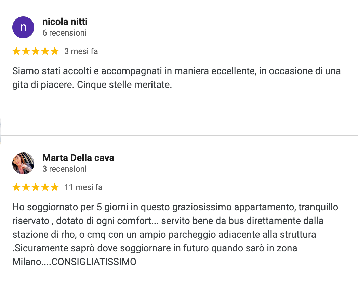Click first star of nicola nitti's rating
358x292 pixels.
pyautogui.click(x=16, y=51)
